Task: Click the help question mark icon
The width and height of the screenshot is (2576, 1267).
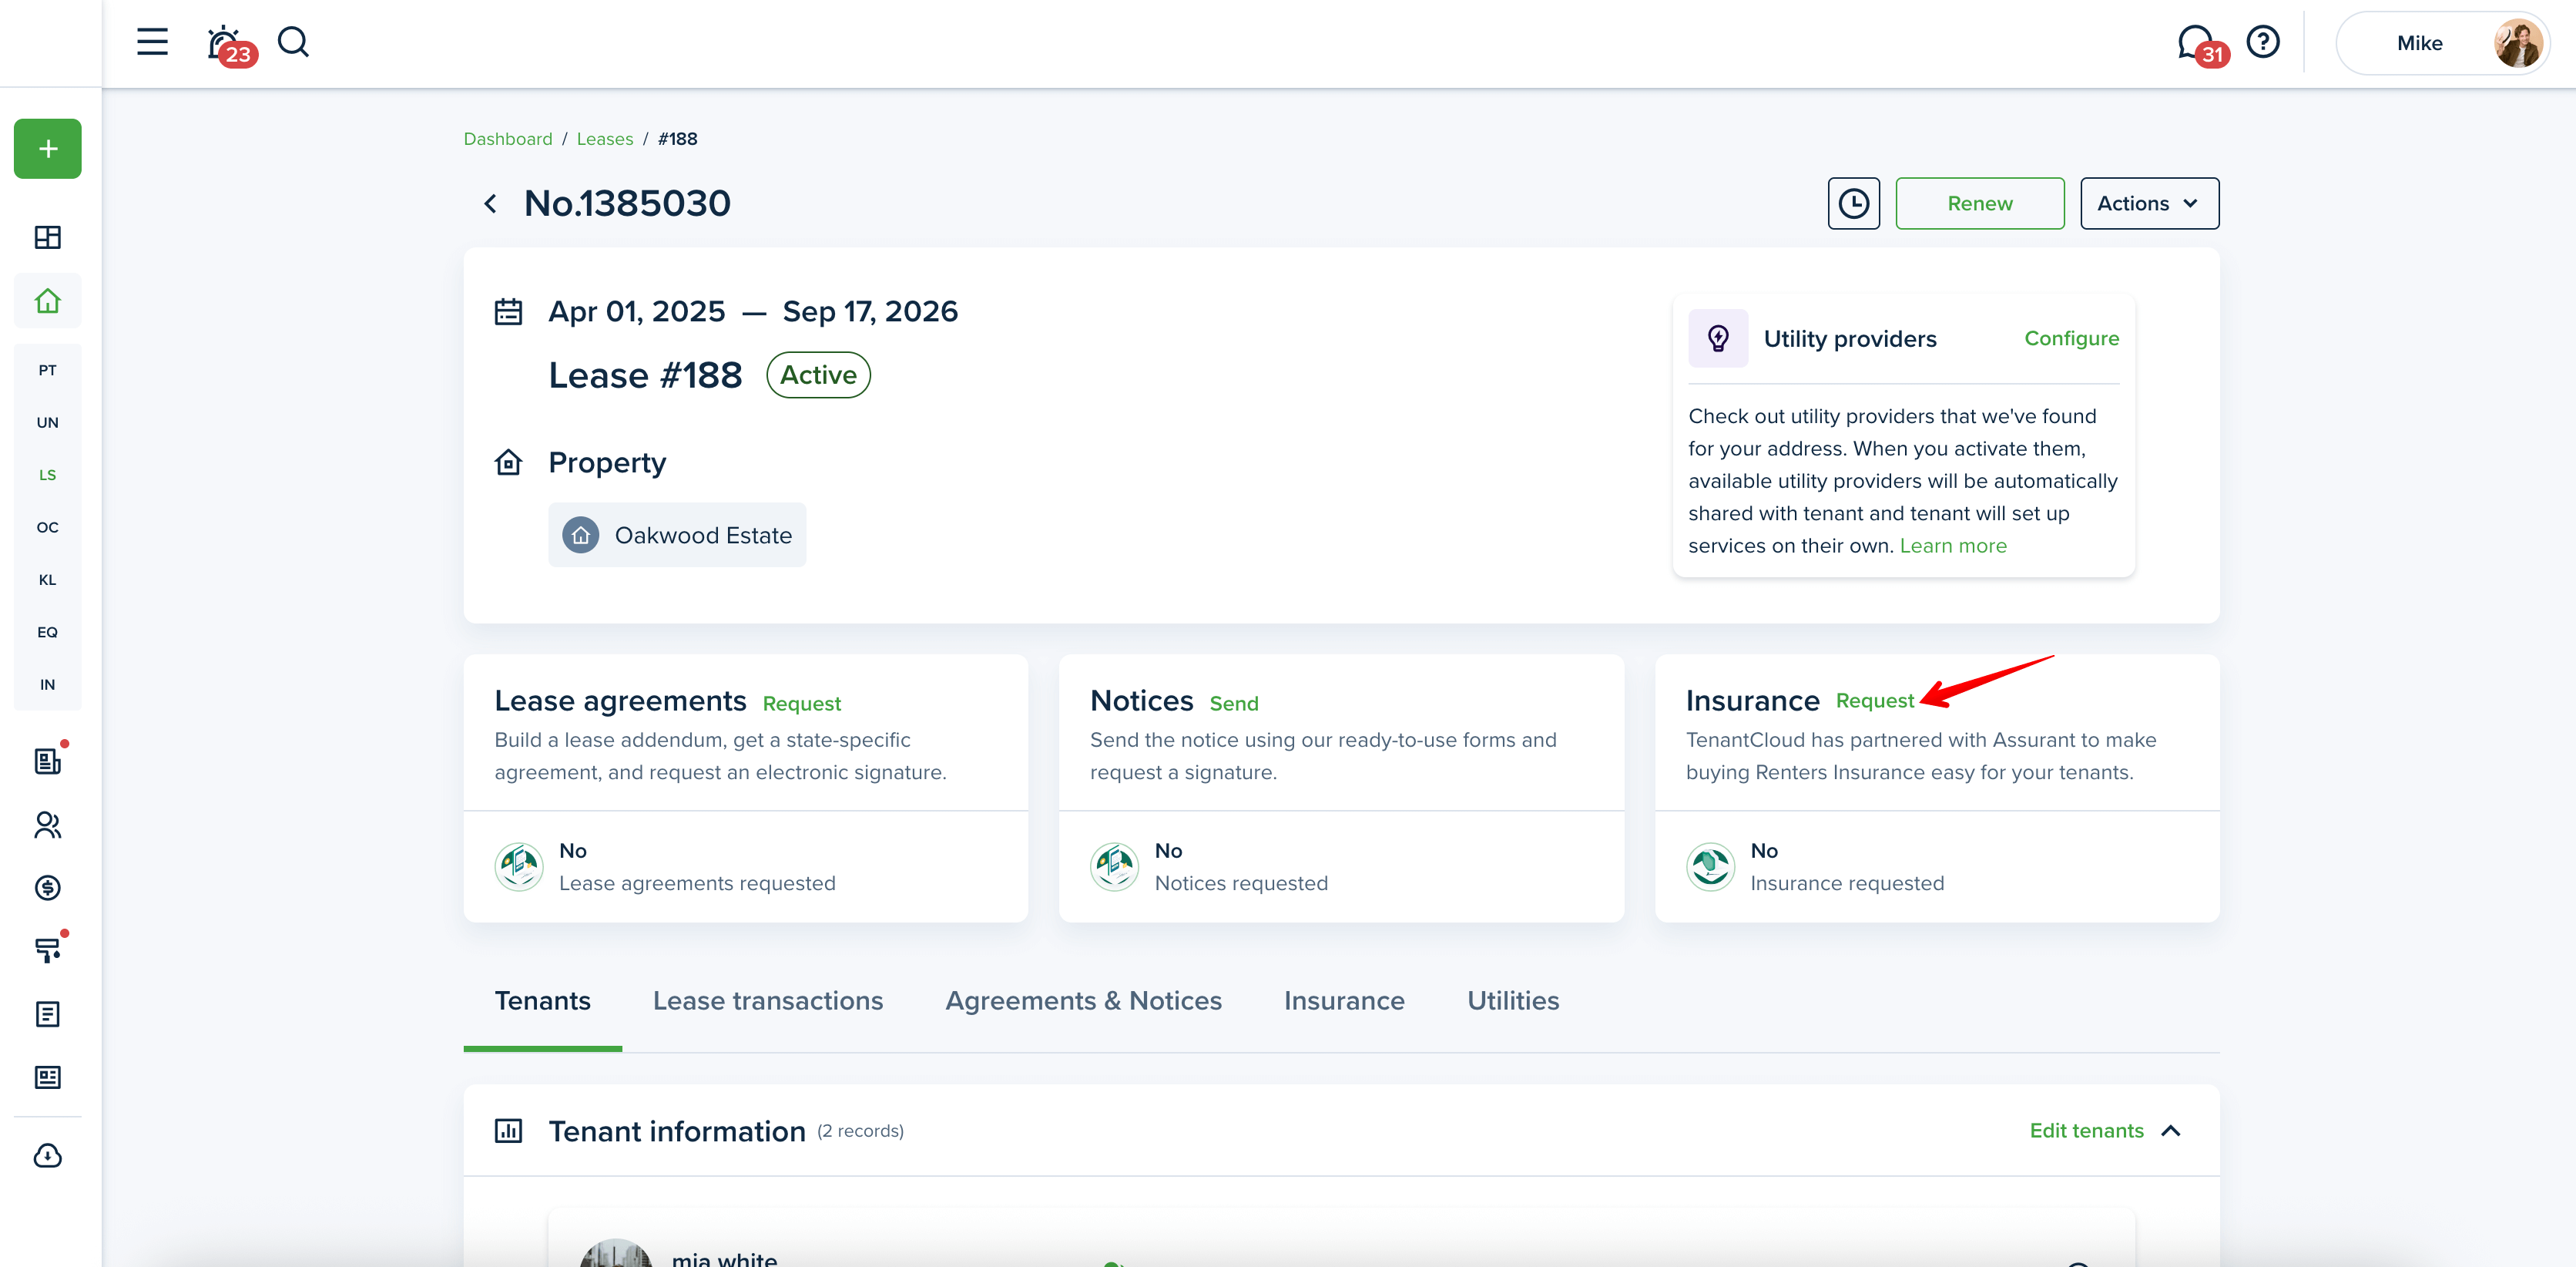Action: tap(2263, 42)
